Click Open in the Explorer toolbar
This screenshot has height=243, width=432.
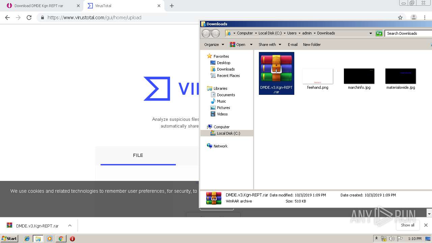tap(238, 45)
